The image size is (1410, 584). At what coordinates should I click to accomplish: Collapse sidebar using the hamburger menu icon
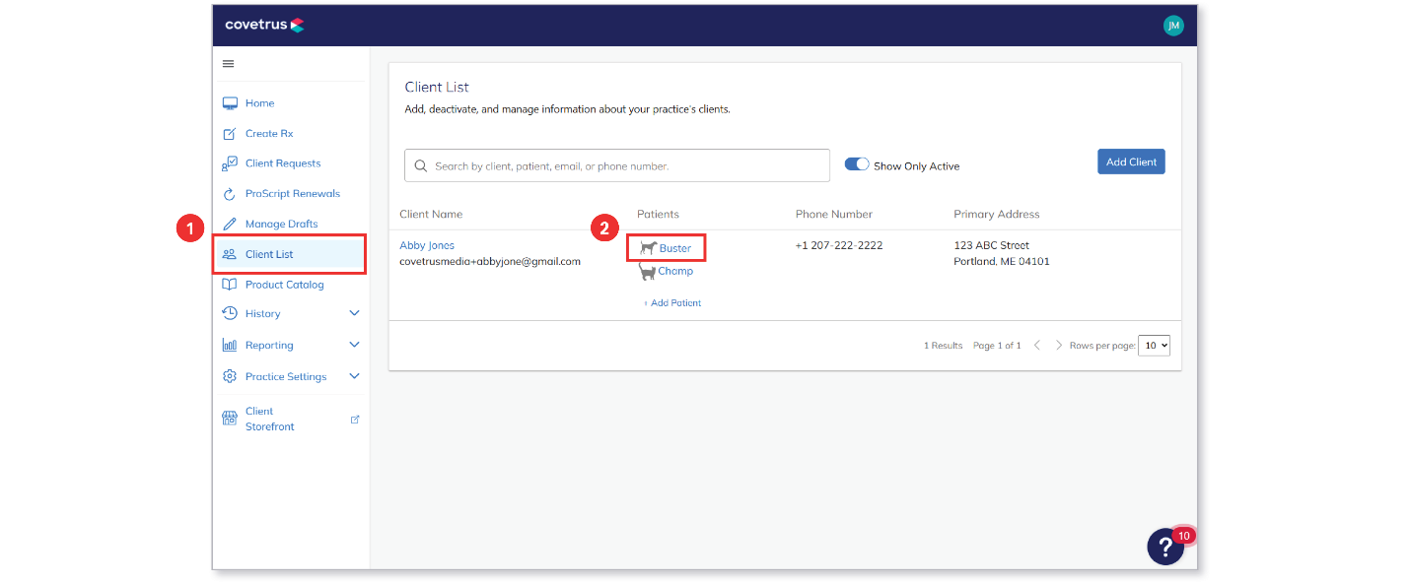click(x=228, y=64)
